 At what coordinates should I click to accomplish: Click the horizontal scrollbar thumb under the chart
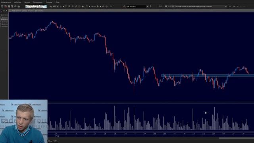coord(237,138)
